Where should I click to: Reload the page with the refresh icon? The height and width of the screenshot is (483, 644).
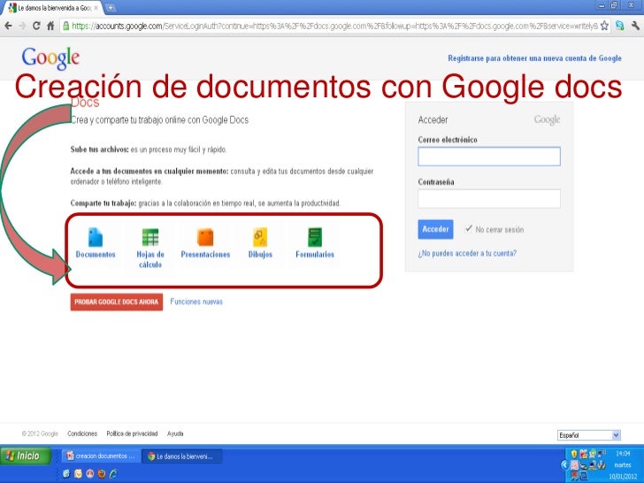[36, 26]
